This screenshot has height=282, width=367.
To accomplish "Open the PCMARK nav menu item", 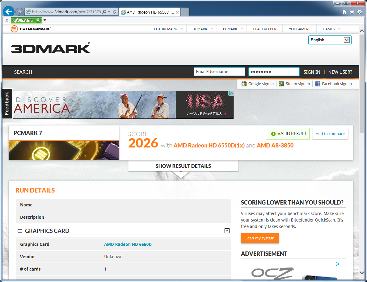I will tap(230, 29).
